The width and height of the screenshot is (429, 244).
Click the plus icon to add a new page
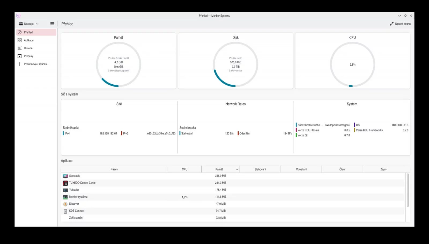point(20,64)
